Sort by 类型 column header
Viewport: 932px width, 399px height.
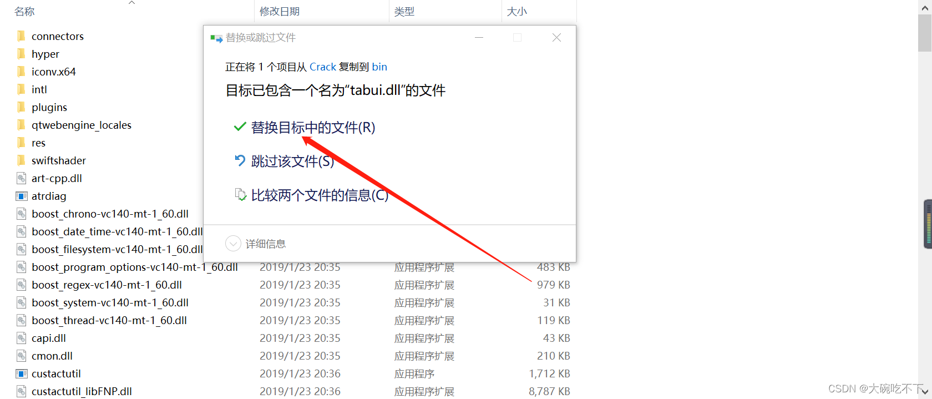404,12
